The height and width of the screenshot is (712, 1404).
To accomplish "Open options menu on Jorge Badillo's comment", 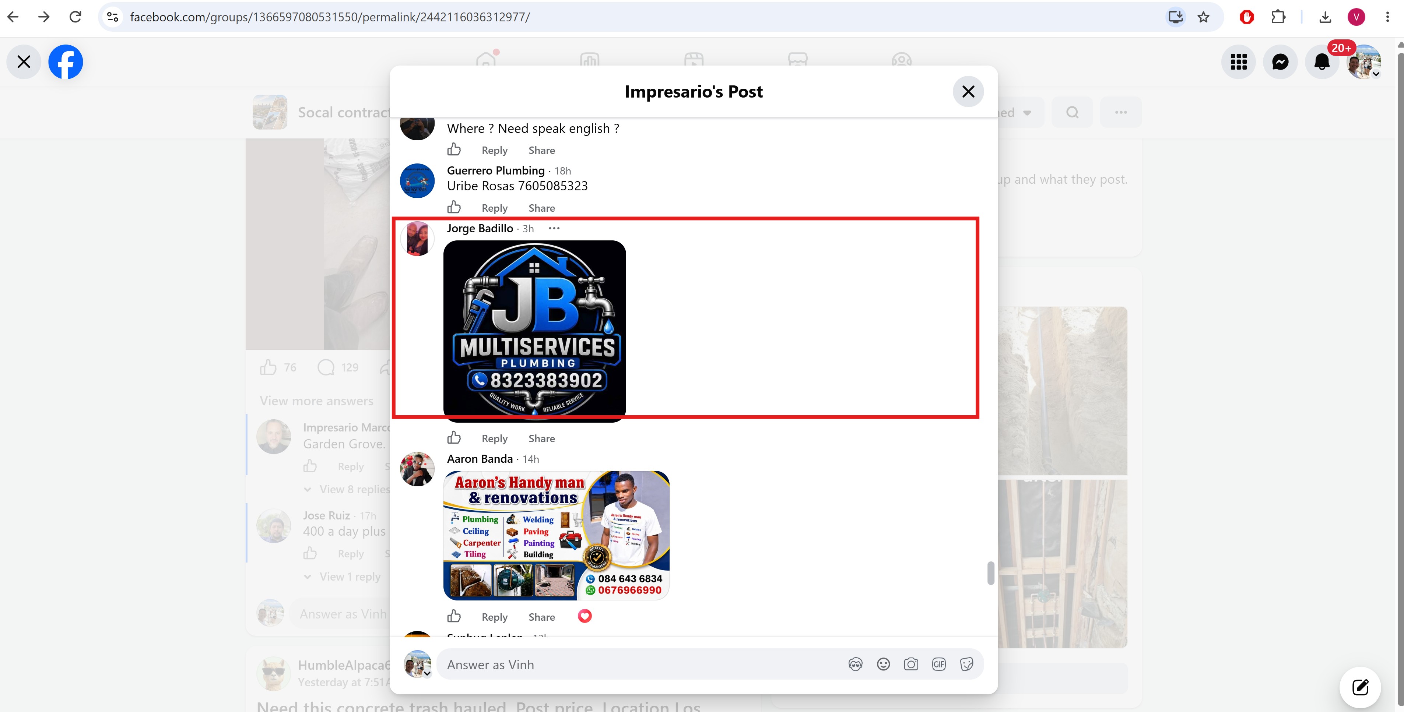I will click(554, 228).
